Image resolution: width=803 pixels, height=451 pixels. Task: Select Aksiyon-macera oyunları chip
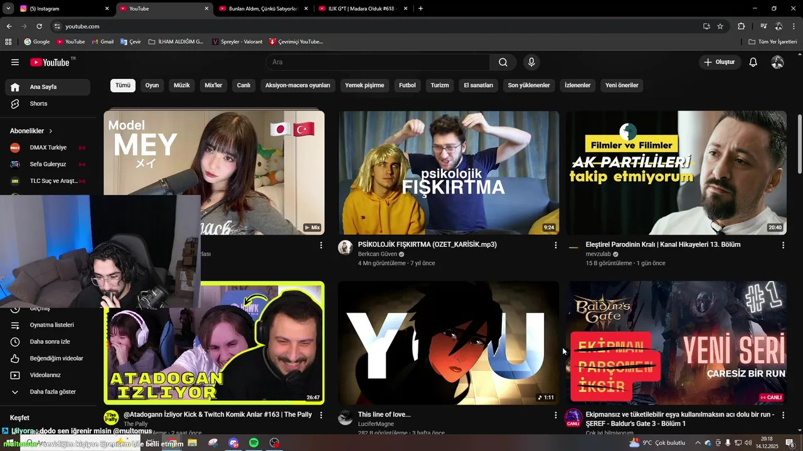tap(297, 85)
